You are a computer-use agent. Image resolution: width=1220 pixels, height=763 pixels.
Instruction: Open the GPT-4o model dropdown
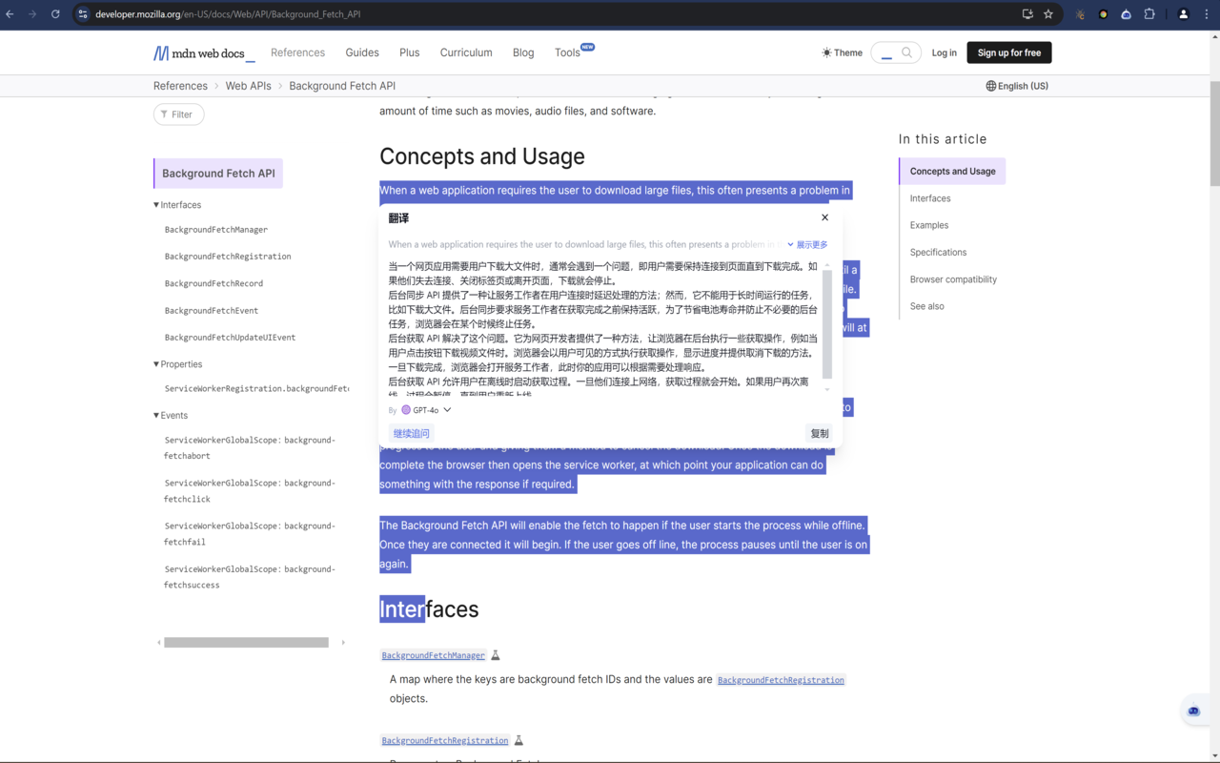tap(426, 410)
